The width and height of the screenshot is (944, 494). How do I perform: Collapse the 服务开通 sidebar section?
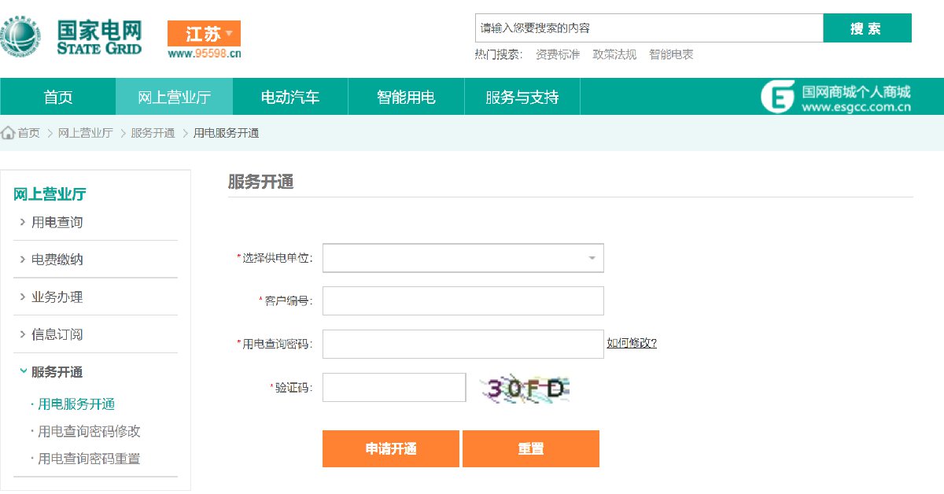click(x=57, y=372)
